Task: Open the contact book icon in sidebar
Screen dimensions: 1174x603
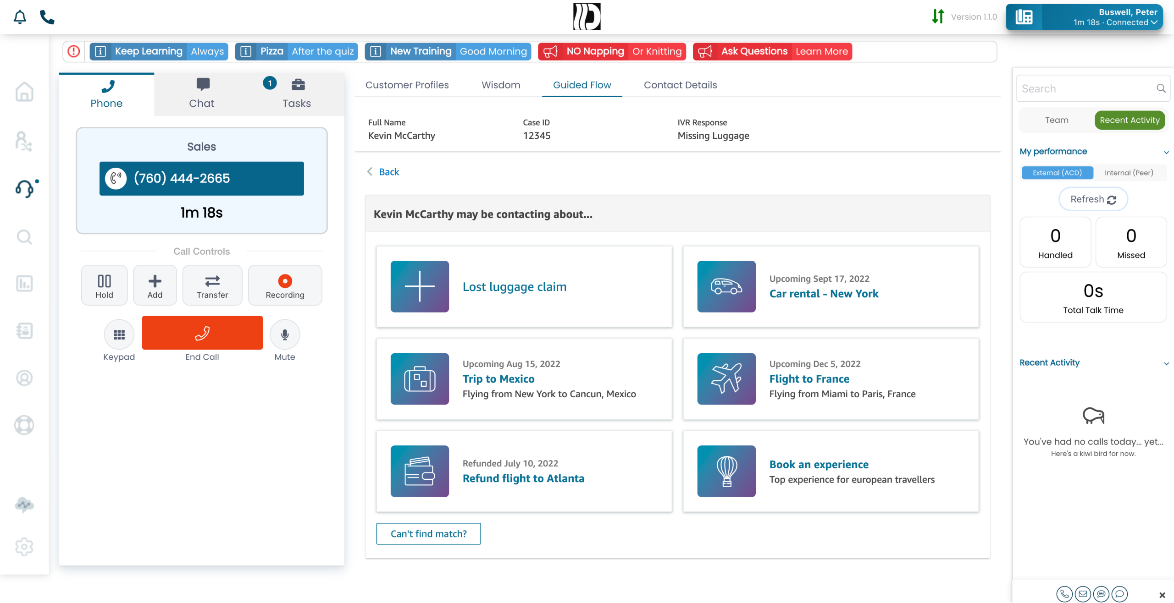Action: point(24,330)
